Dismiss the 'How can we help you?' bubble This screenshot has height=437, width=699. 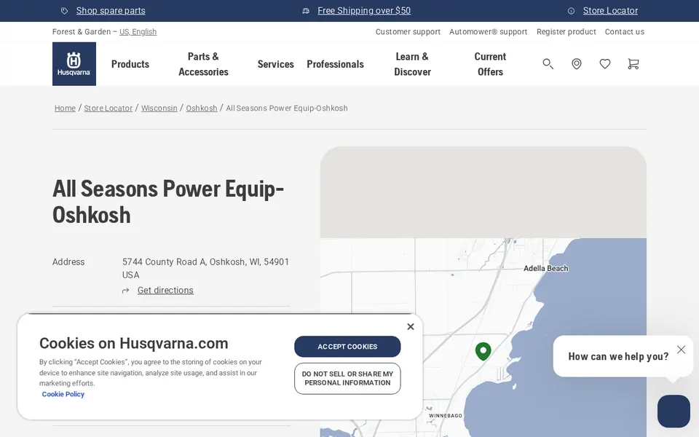pyautogui.click(x=681, y=350)
